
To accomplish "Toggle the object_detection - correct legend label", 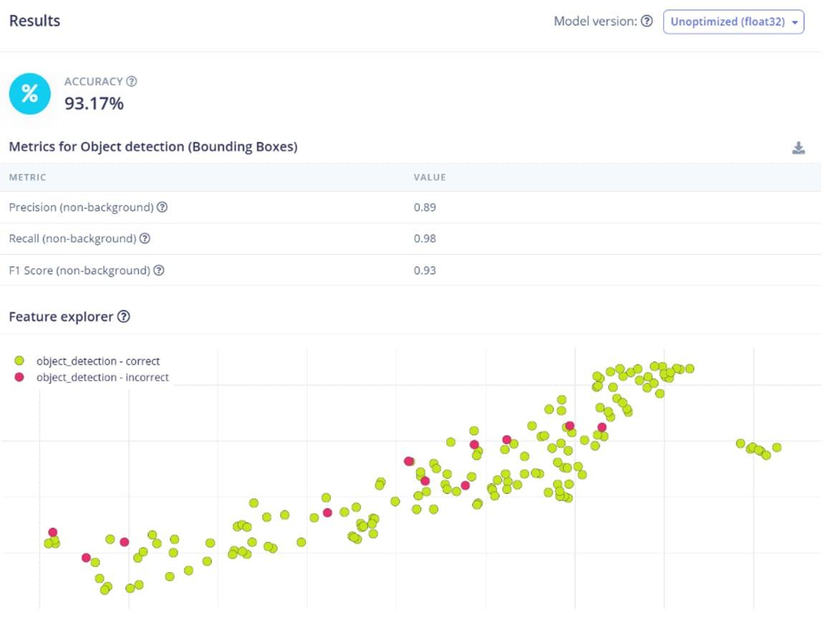I will [98, 361].
